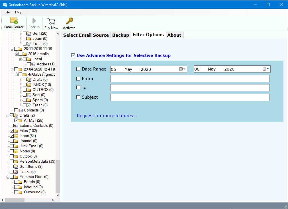Switch to the About tab
Screen dimensions: 288x209
click(x=174, y=35)
